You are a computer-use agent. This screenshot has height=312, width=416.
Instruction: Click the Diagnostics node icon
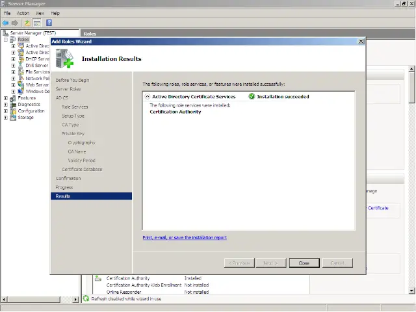pyautogui.click(x=13, y=105)
